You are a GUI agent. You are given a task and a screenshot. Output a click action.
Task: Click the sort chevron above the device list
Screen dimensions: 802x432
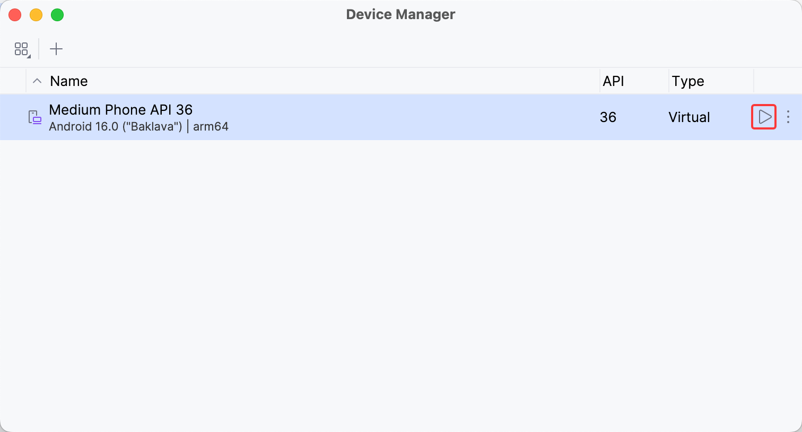click(x=37, y=81)
